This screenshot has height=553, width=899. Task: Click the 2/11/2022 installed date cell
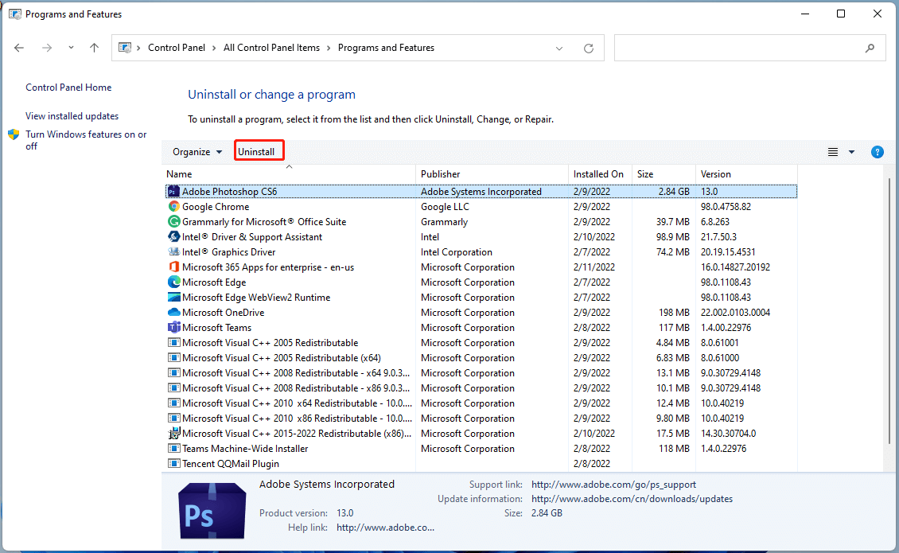(593, 267)
